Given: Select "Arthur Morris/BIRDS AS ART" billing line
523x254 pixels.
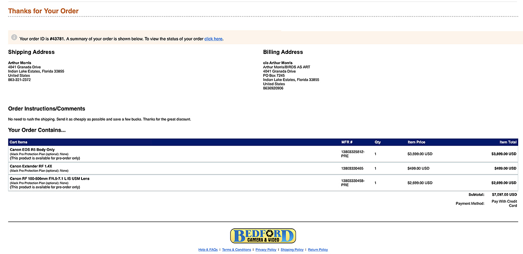Looking at the screenshot, I should point(287,67).
